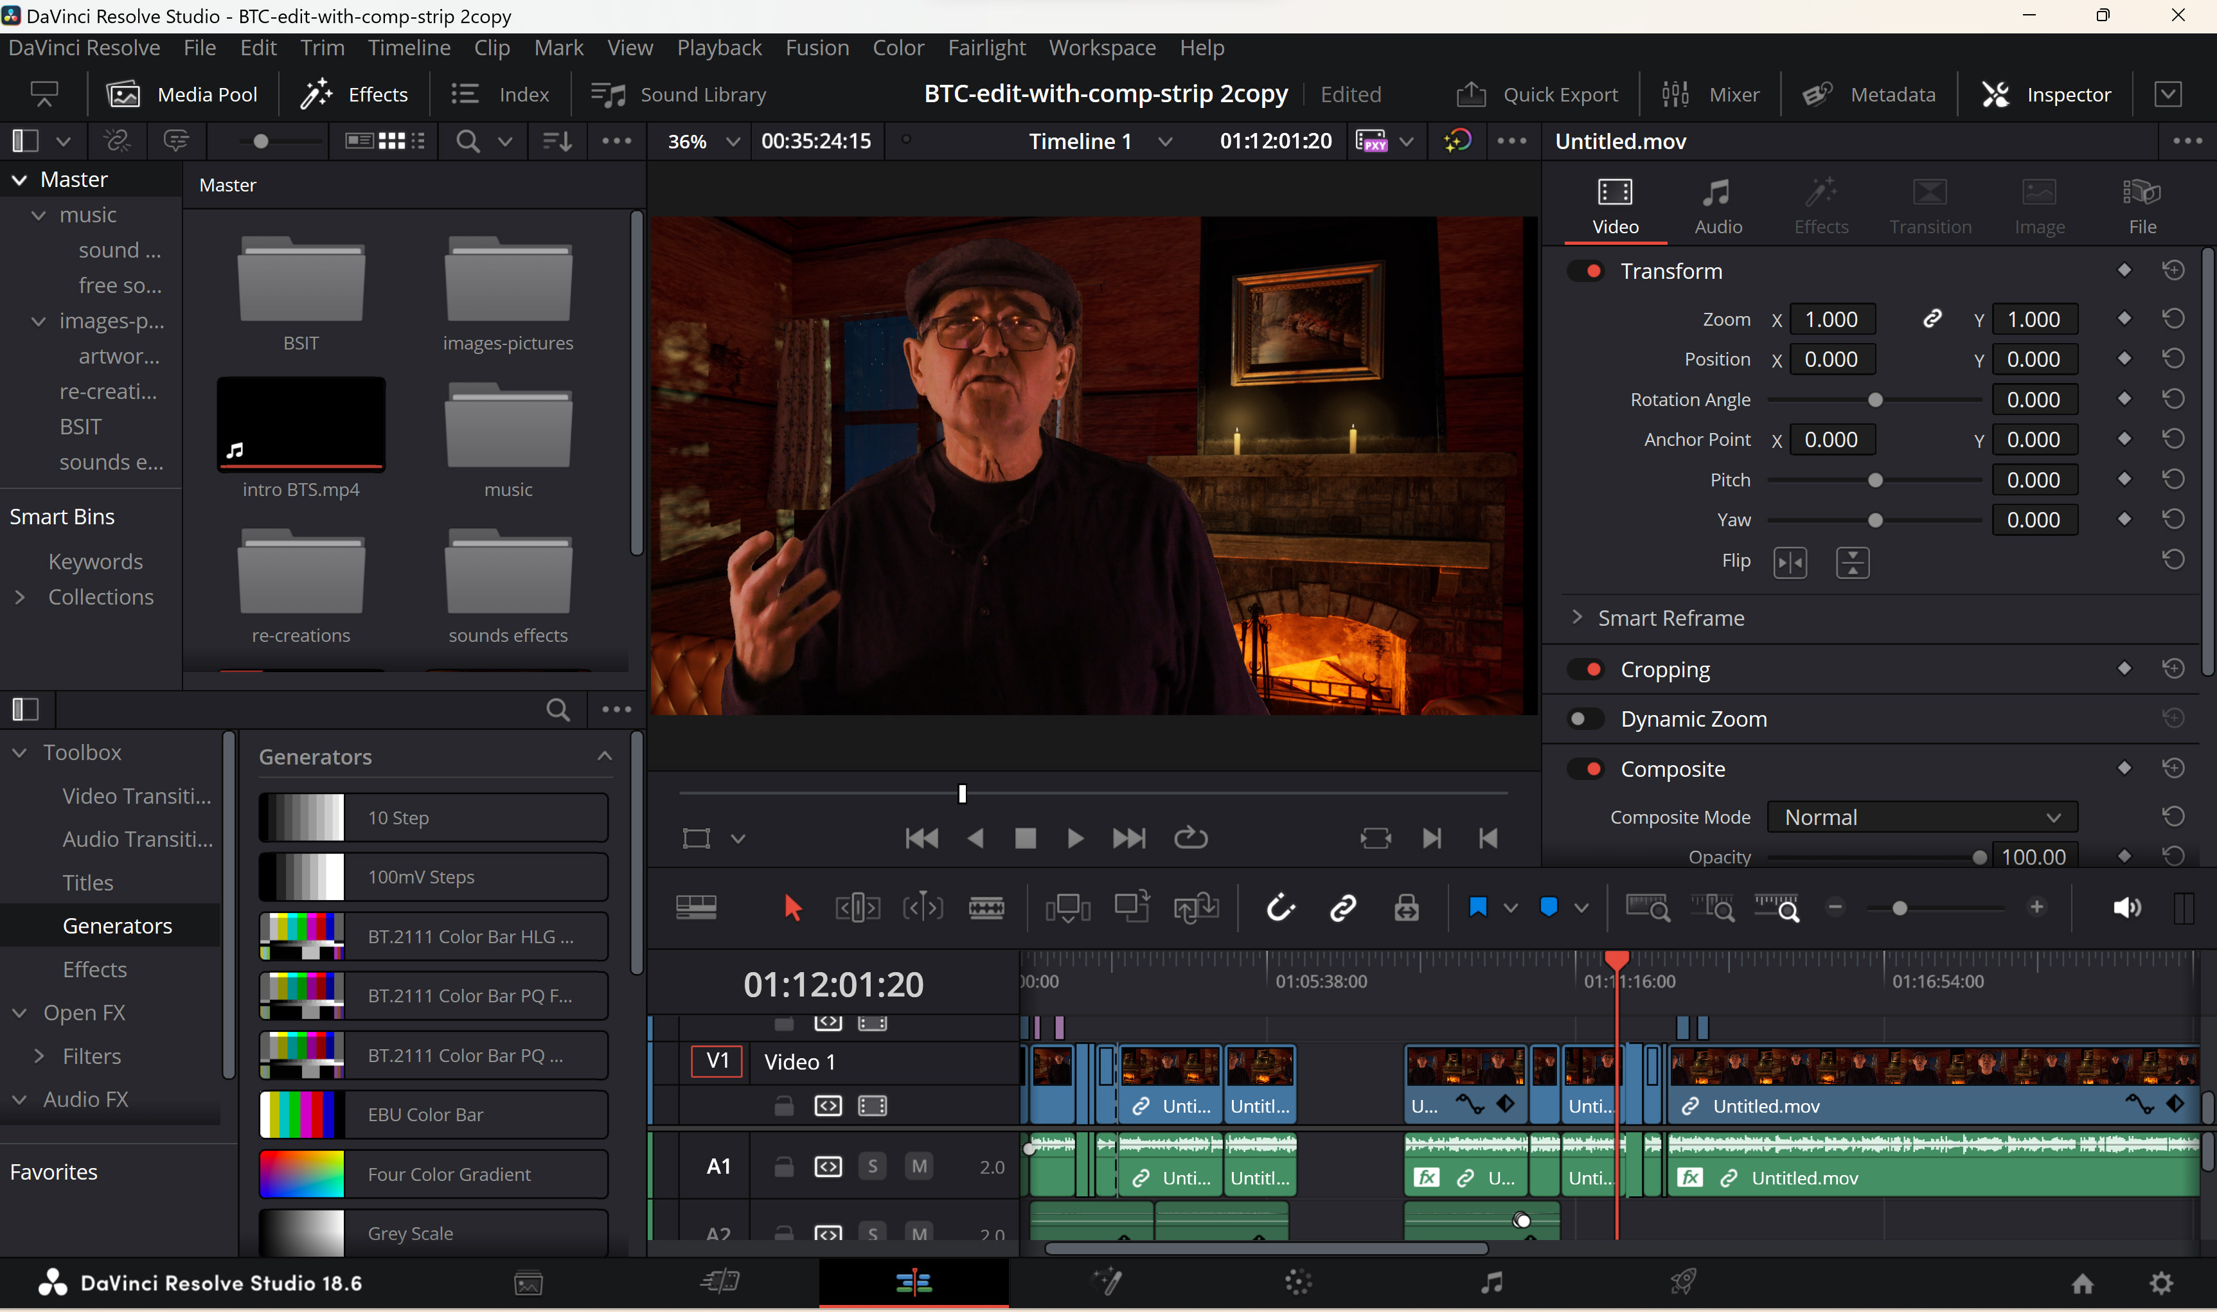Toggle the Composite section switch
The image size is (2217, 1312).
1586,769
